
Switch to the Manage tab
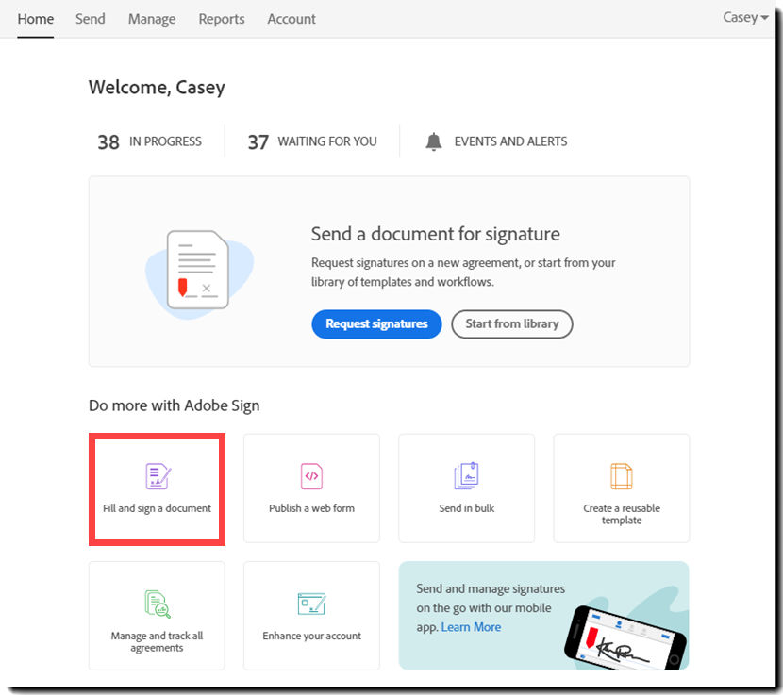[151, 19]
